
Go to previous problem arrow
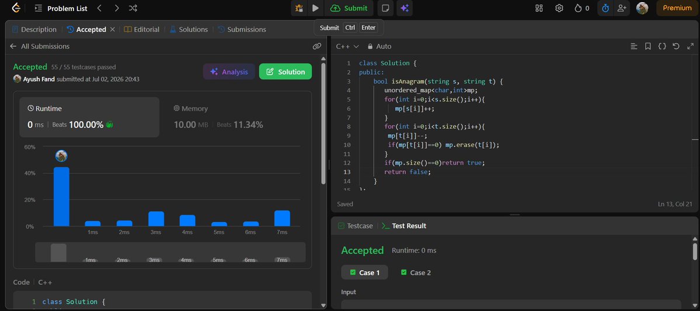(x=99, y=8)
